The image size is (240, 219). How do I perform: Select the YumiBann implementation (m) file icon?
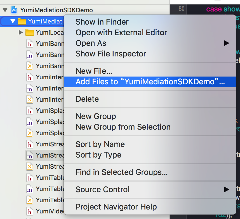(x=30, y=55)
